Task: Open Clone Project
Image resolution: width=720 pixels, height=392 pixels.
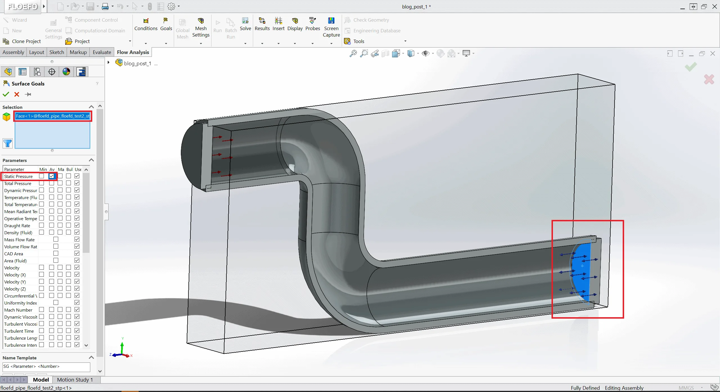Action: pyautogui.click(x=22, y=41)
